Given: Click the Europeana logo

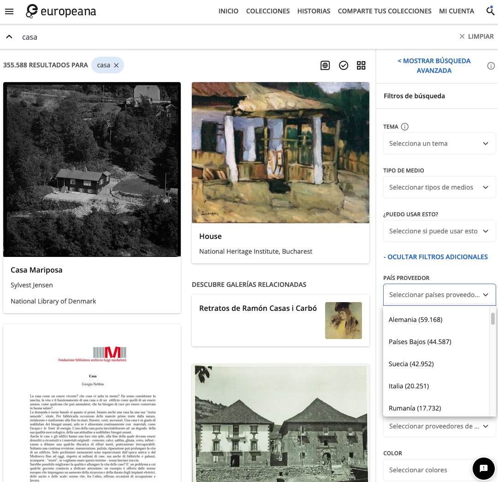Looking at the screenshot, I should (61, 12).
